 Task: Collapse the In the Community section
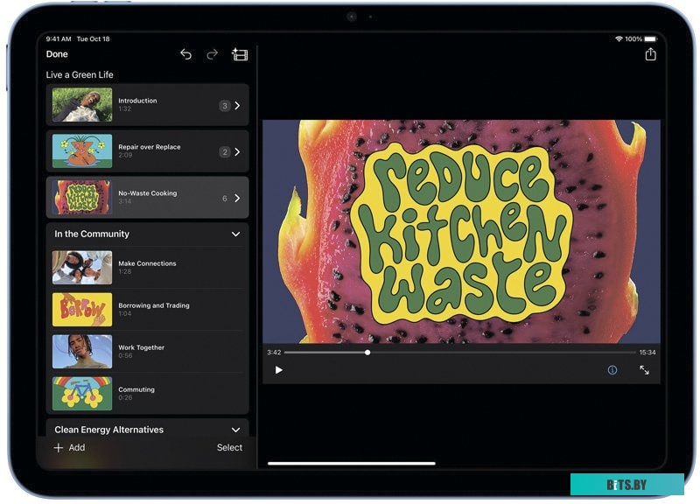pos(235,234)
